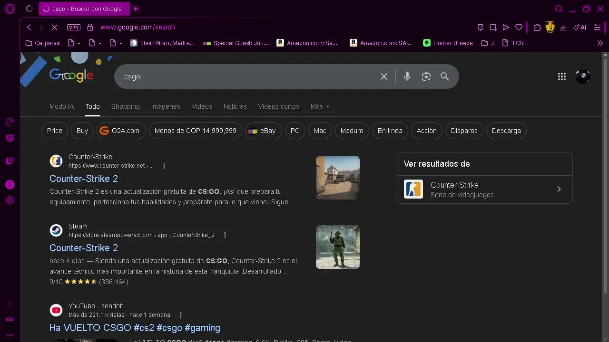
Task: Select the Buy filter chip
Action: 82,131
